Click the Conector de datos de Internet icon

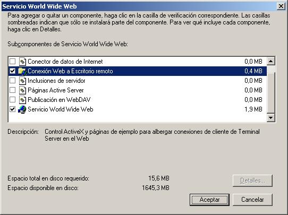pos(22,62)
